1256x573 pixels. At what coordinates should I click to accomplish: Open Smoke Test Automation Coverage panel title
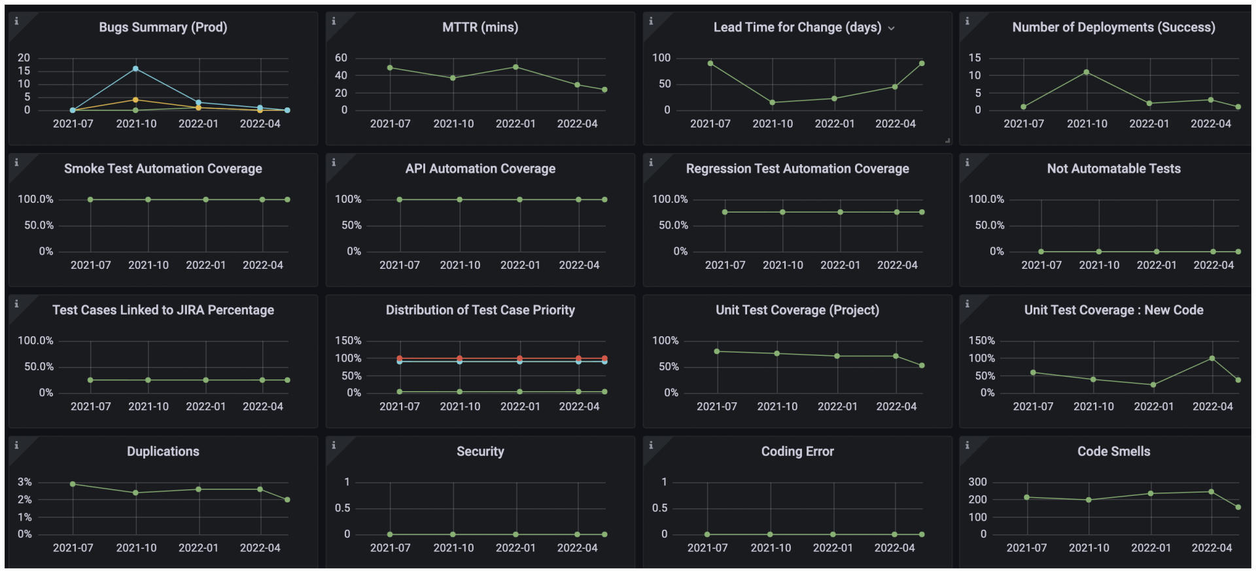click(x=163, y=169)
